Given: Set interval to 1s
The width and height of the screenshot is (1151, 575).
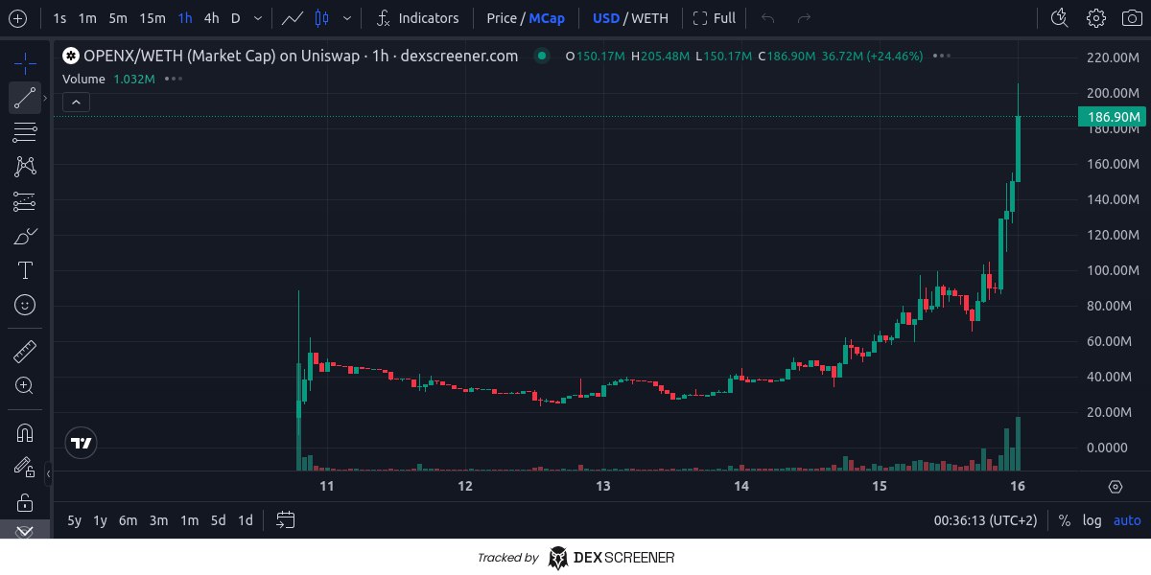Looking at the screenshot, I should (x=59, y=18).
